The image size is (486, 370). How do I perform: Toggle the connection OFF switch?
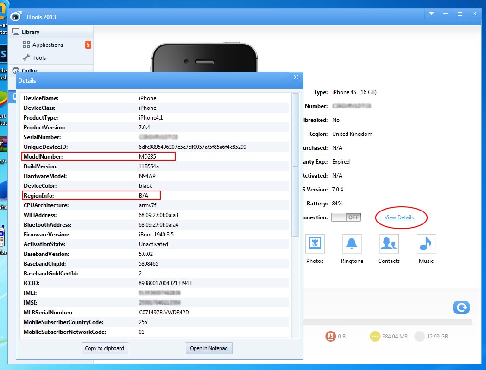pos(346,217)
